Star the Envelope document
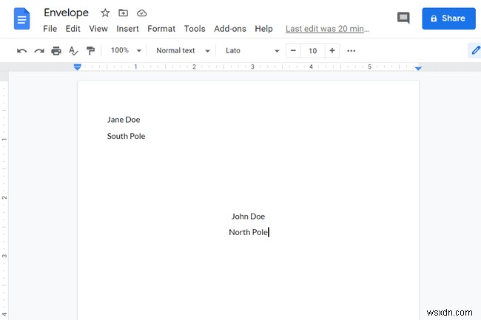The image size is (481, 320). click(x=105, y=13)
